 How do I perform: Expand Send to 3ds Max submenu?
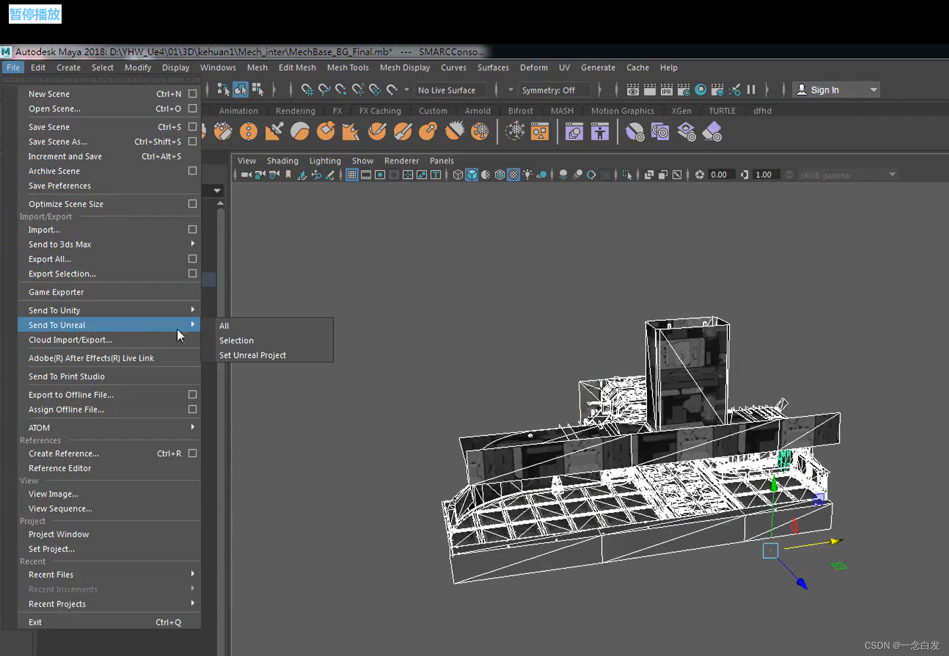(109, 244)
